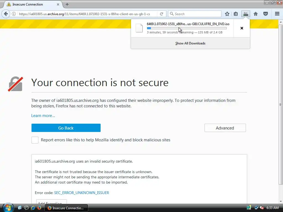Enable the report errors to Mozilla checkbox
Viewport: 283px width, 212px height.
tap(35, 140)
